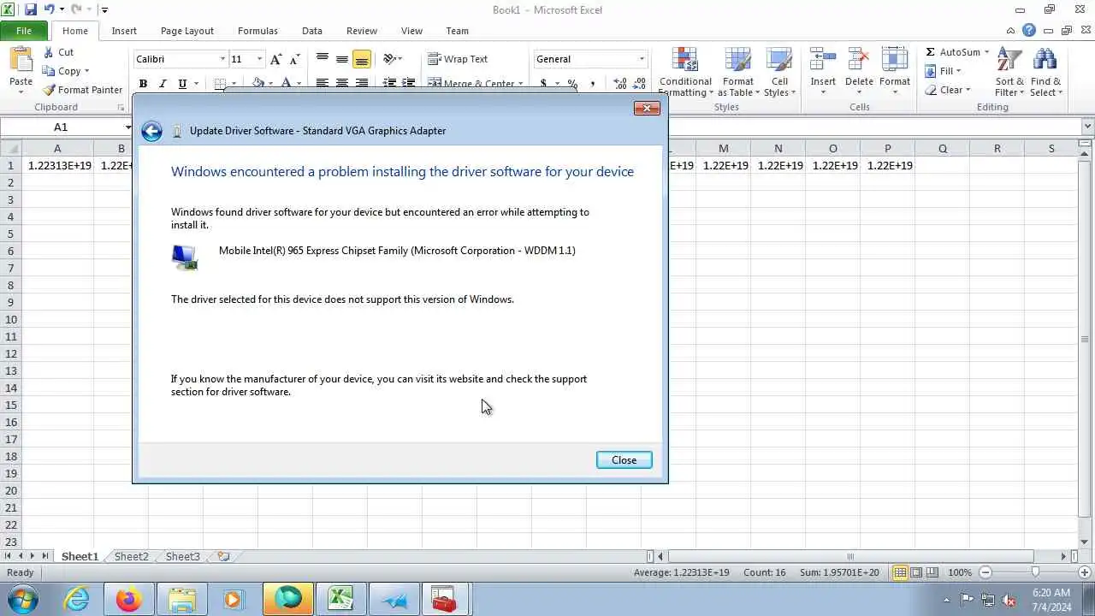Screen dimensions: 1095x616
Task: Switch to Normal view in status bar
Action: tap(900, 572)
